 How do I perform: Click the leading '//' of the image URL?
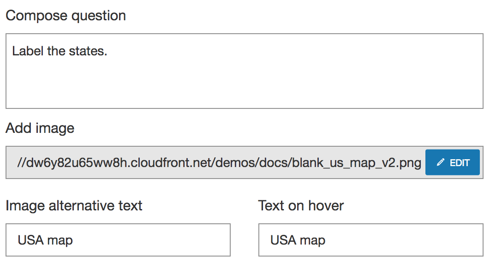point(21,163)
